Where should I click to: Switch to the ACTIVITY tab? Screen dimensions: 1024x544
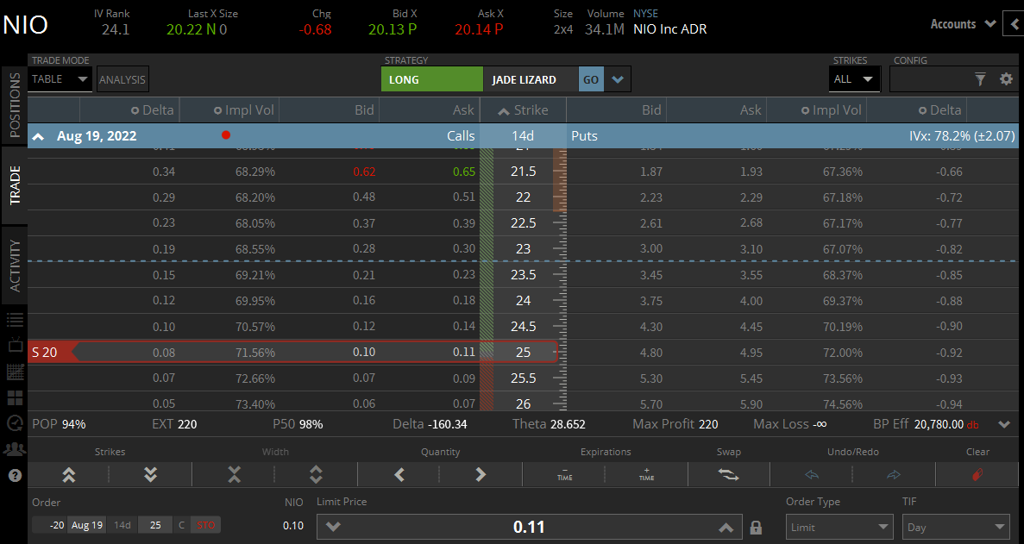coord(15,266)
